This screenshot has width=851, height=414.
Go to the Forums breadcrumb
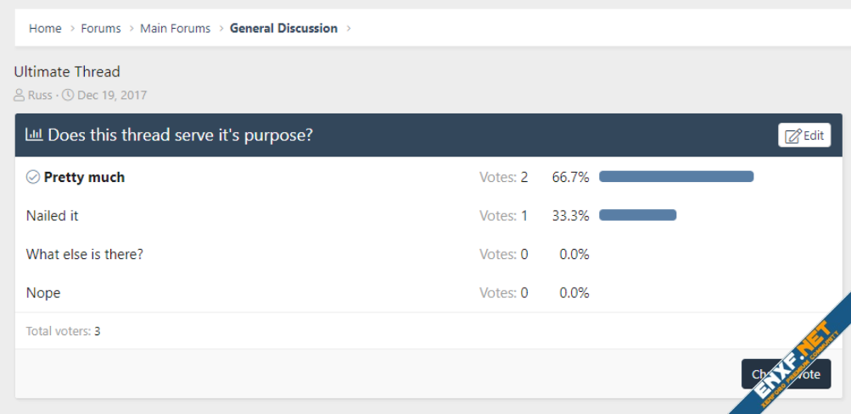click(x=101, y=29)
